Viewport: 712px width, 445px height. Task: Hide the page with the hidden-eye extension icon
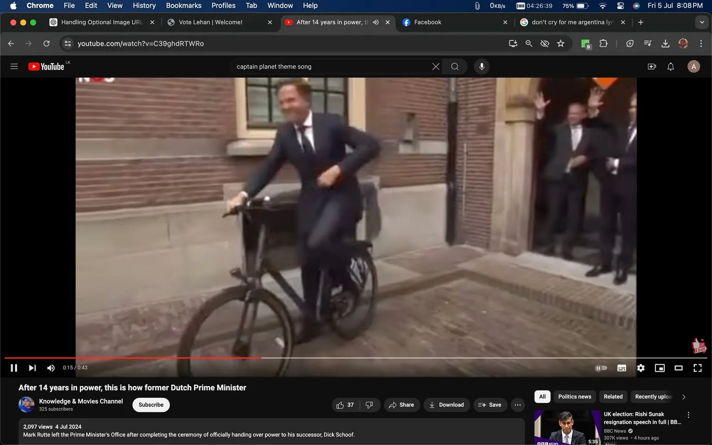(x=545, y=44)
